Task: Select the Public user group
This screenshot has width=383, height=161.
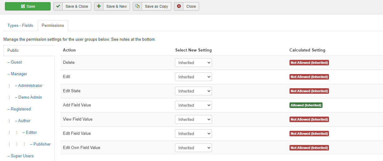Action: 13,51
